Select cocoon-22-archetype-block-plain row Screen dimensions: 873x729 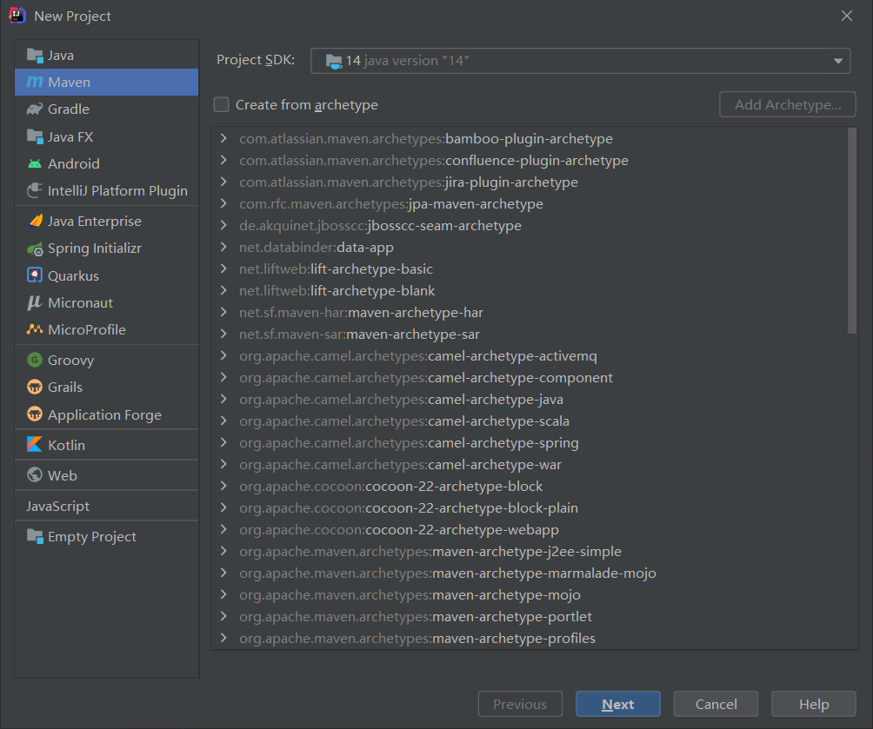pos(530,507)
